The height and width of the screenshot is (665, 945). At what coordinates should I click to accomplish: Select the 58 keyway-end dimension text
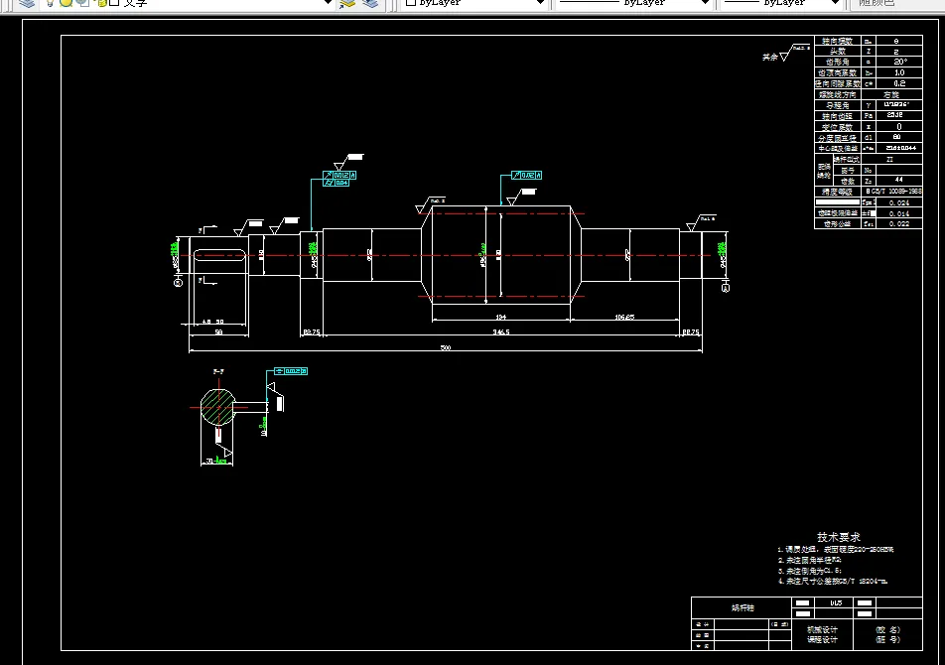pyautogui.click(x=218, y=332)
